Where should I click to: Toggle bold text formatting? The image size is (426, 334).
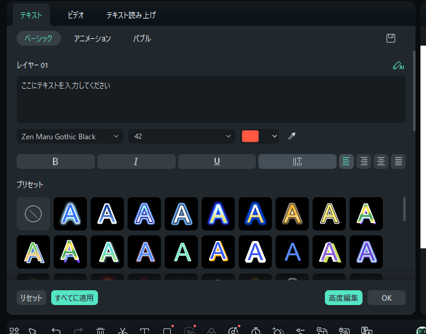(55, 161)
